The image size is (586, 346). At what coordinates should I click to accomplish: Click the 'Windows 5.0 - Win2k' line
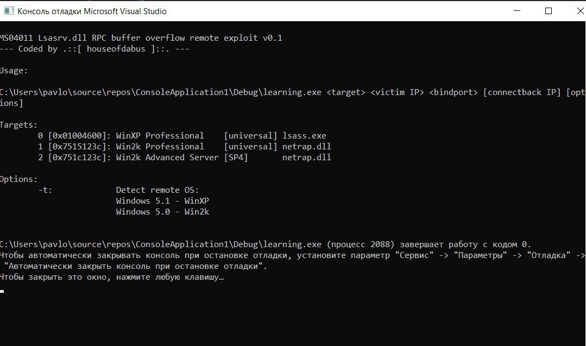coord(162,212)
